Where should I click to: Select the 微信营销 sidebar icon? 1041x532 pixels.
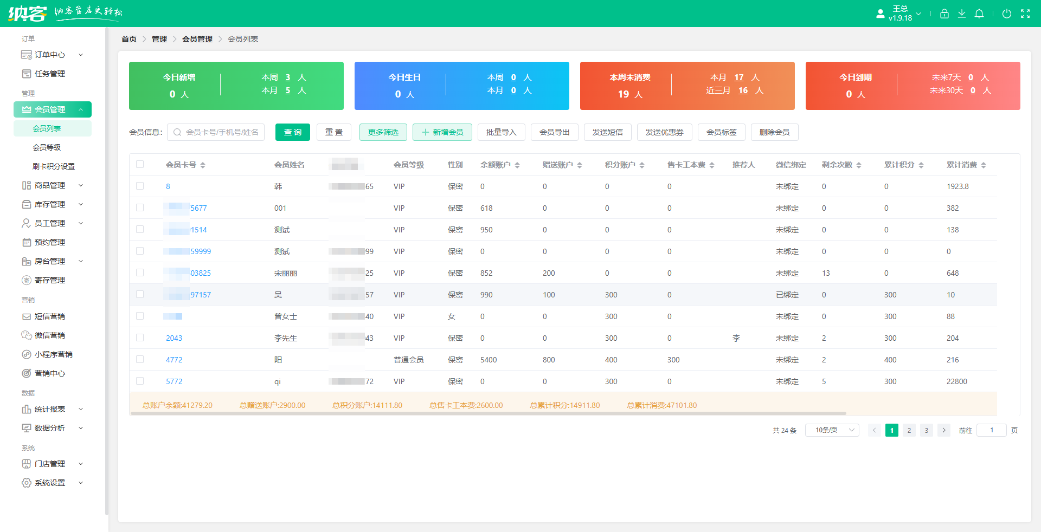27,335
